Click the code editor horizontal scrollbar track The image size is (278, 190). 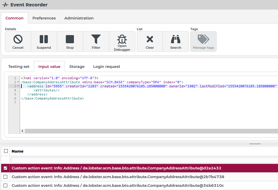[x=151, y=131]
